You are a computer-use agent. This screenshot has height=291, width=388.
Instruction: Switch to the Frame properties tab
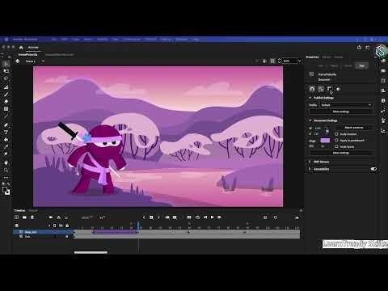click(348, 65)
